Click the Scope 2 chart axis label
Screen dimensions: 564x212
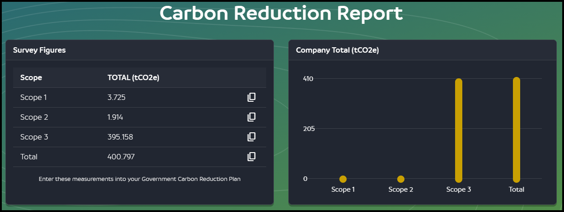[401, 189]
